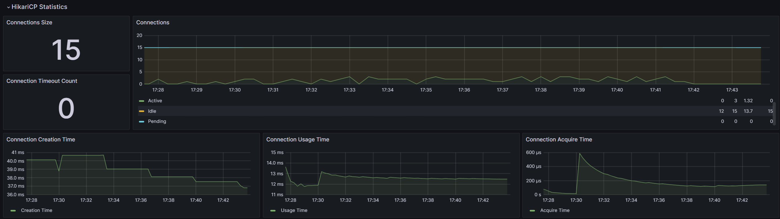The image size is (780, 219).
Task: Toggle the Acquire Time legend series
Action: (x=555, y=210)
